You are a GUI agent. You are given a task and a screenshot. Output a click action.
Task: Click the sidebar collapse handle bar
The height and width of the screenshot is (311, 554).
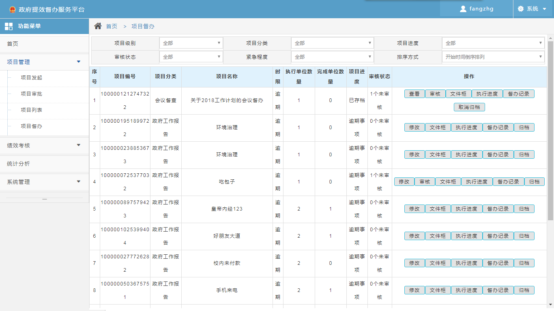tap(45, 199)
